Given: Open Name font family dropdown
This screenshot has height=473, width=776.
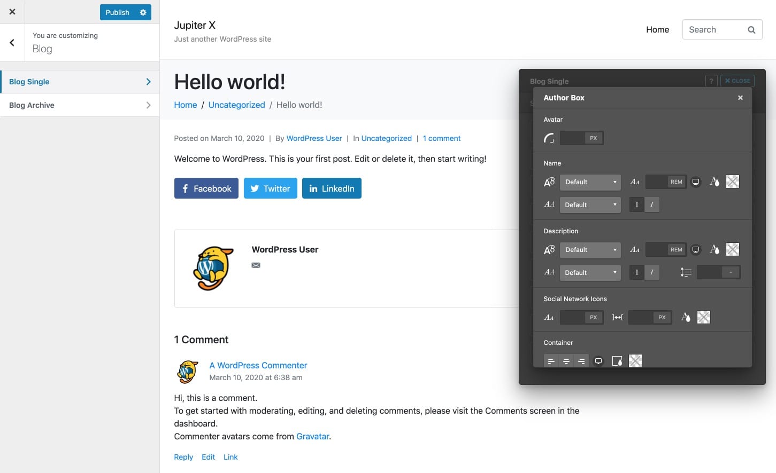Looking at the screenshot, I should (590, 182).
